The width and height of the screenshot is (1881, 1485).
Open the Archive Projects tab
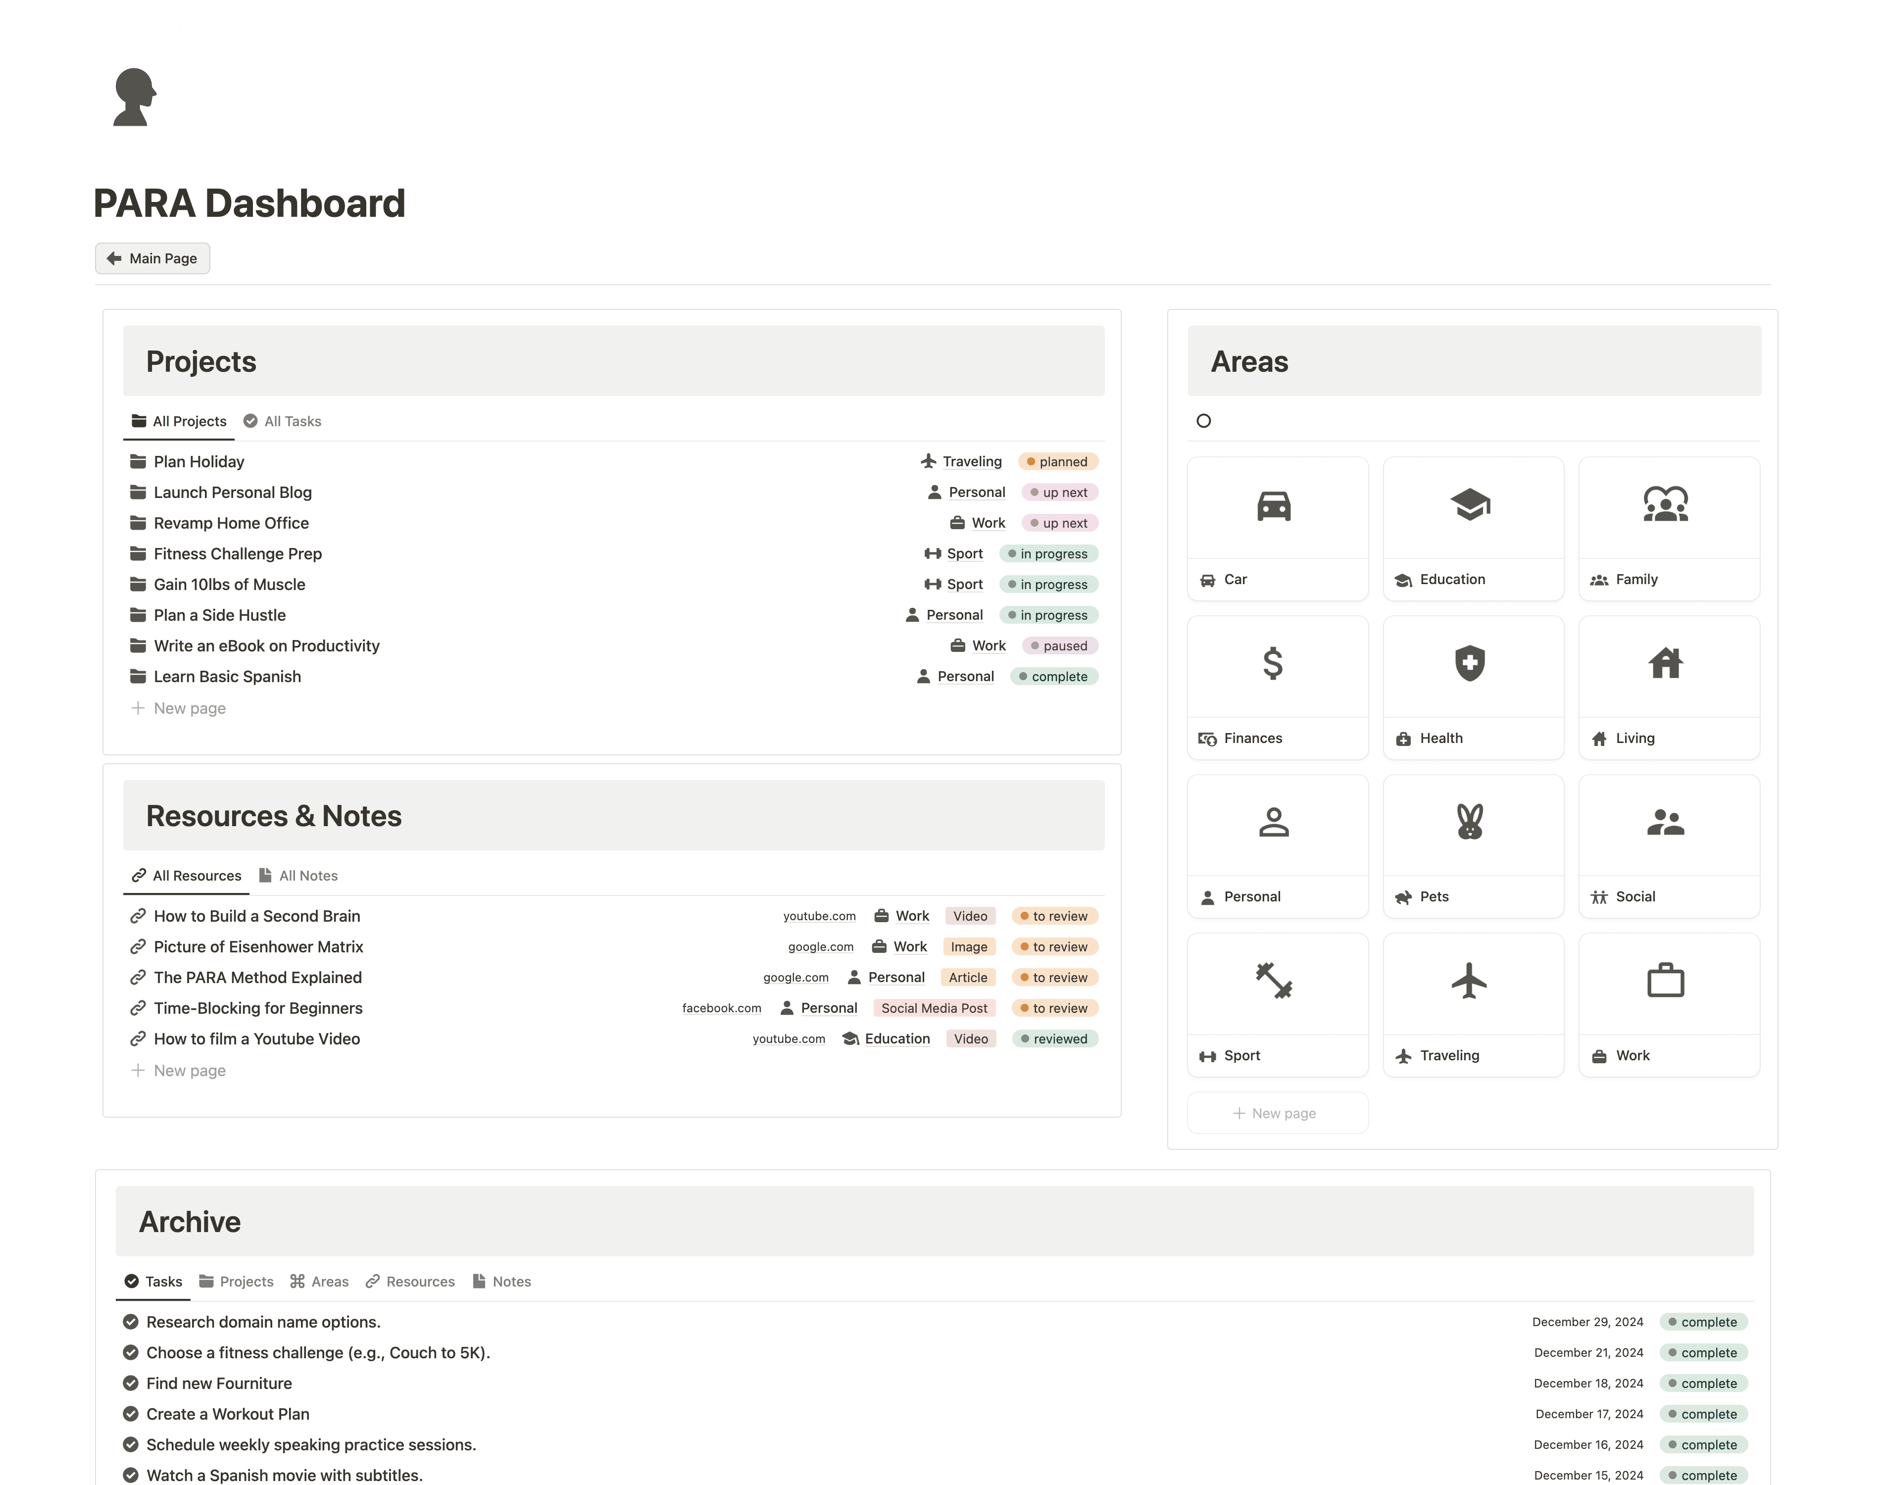pyautogui.click(x=237, y=1282)
